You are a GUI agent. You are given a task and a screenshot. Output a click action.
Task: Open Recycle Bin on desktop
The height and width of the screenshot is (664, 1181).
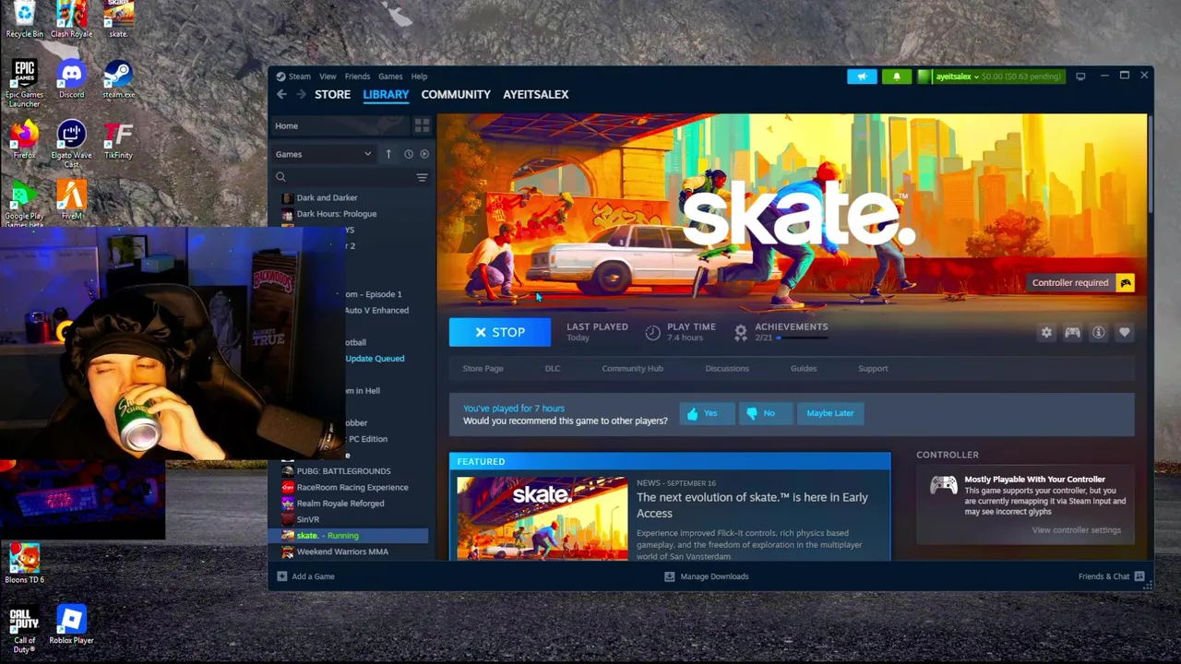click(x=24, y=19)
